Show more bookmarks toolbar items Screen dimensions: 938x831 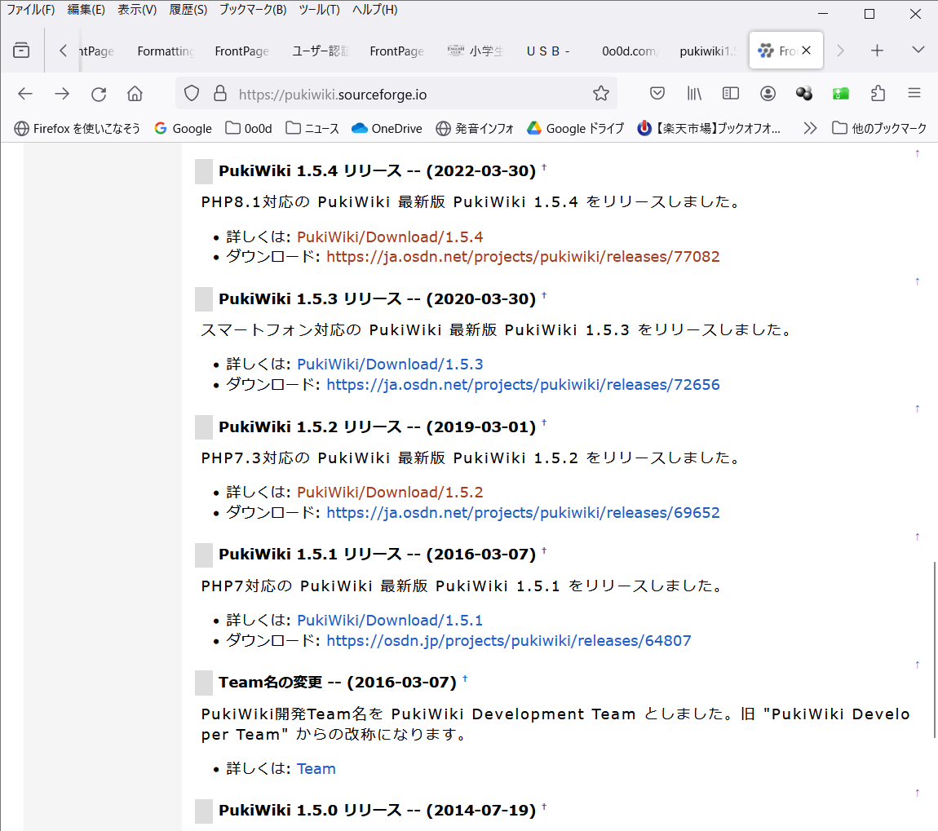(810, 128)
